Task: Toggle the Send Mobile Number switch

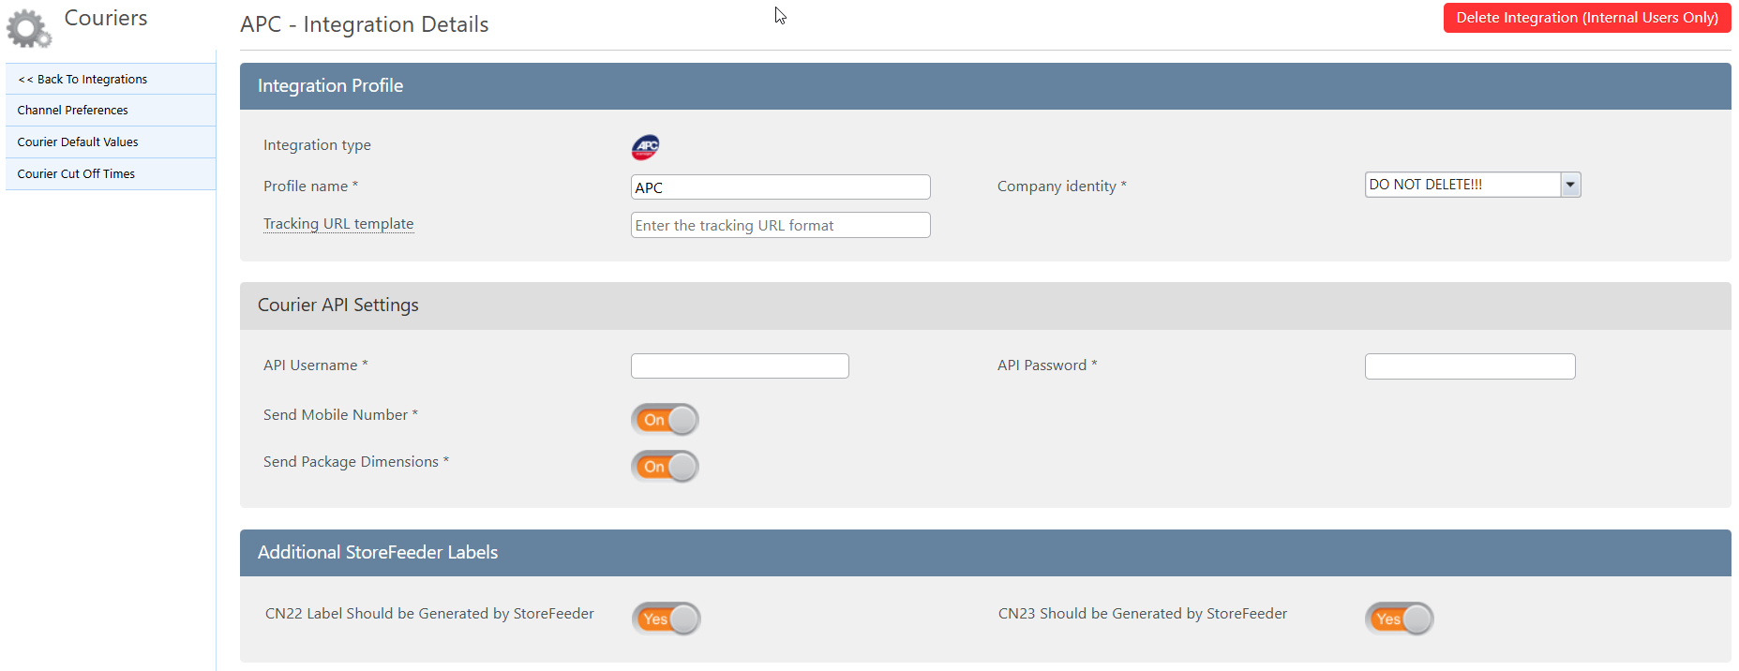Action: [x=665, y=420]
